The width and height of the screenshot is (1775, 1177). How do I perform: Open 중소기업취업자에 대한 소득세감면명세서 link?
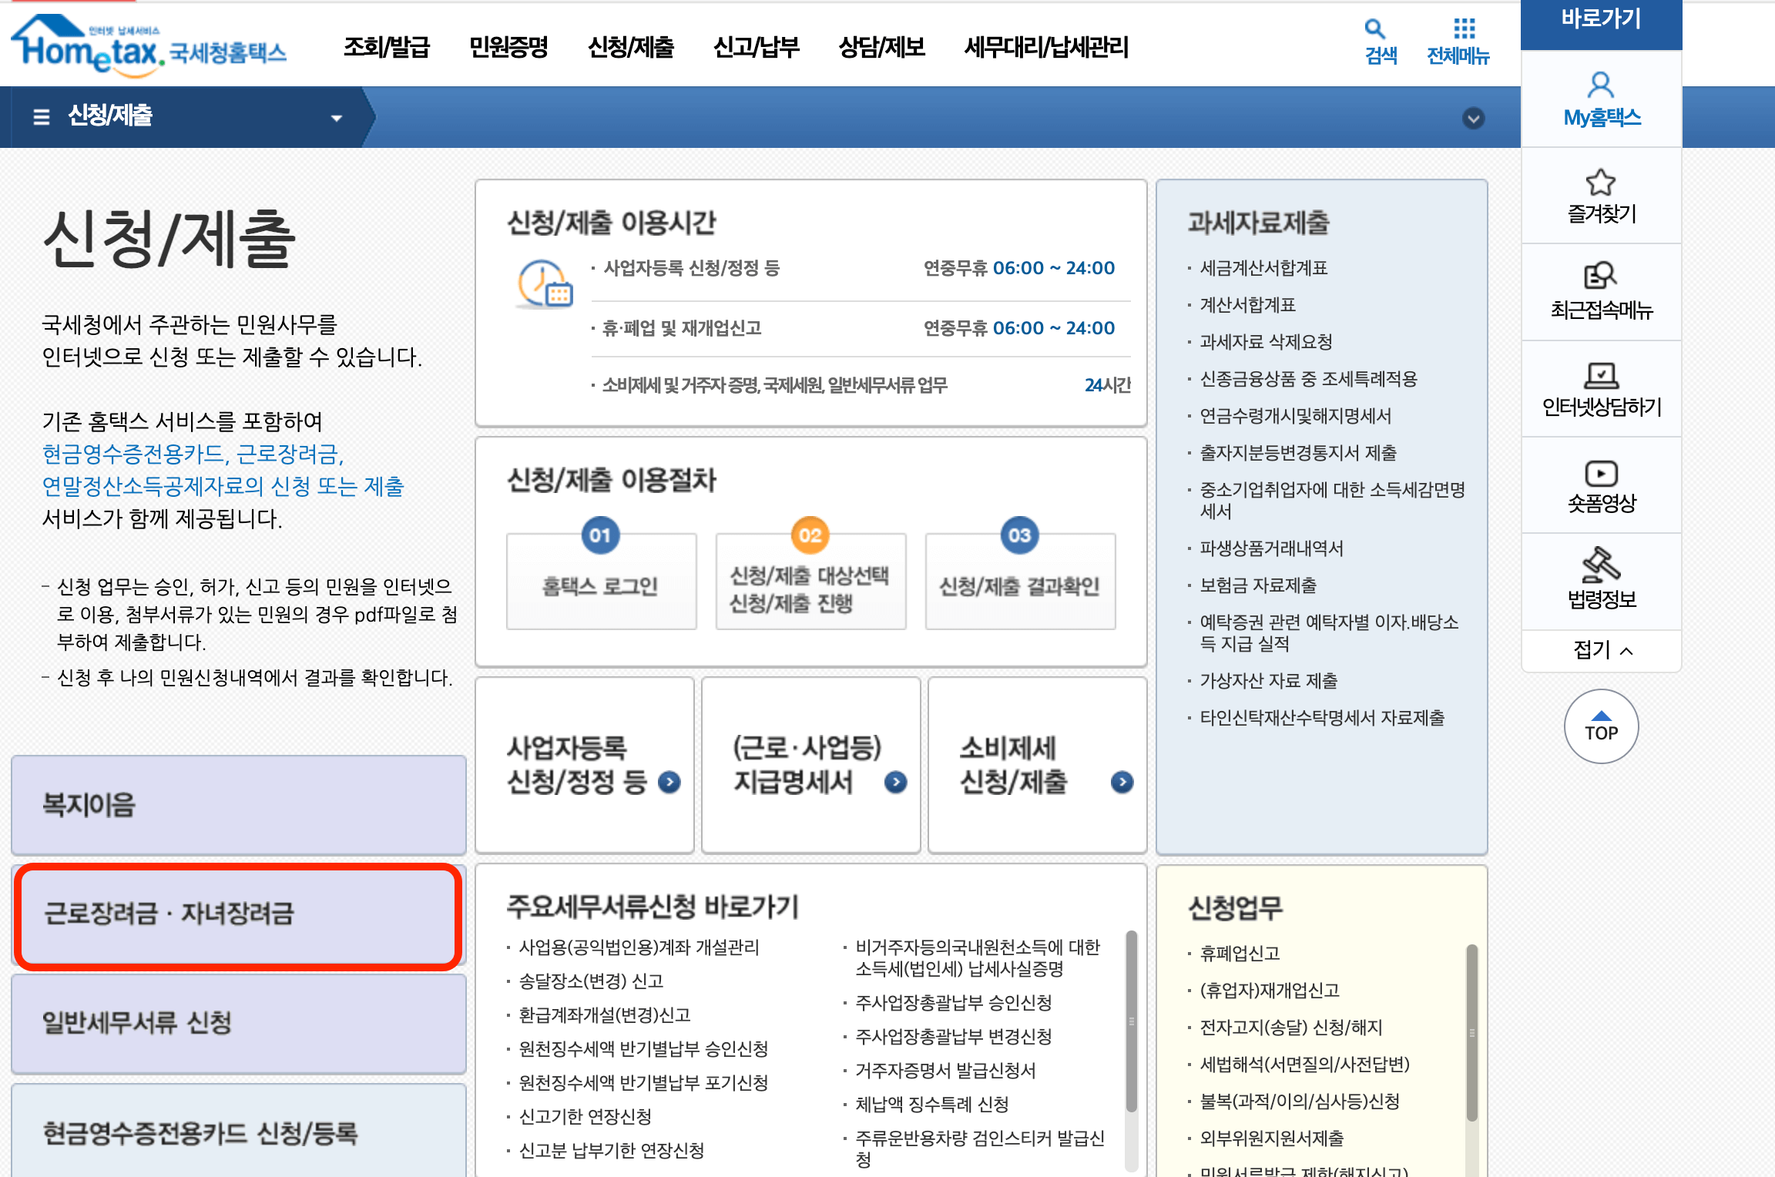[x=1332, y=500]
